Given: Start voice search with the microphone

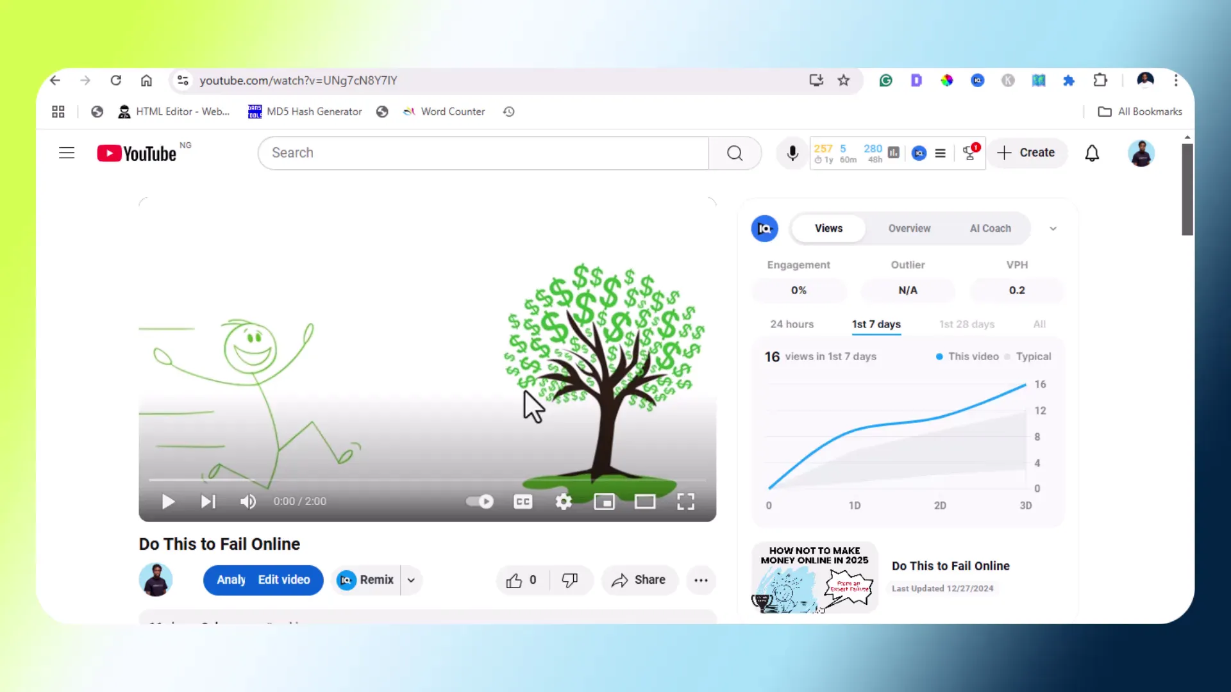Looking at the screenshot, I should 792,153.
